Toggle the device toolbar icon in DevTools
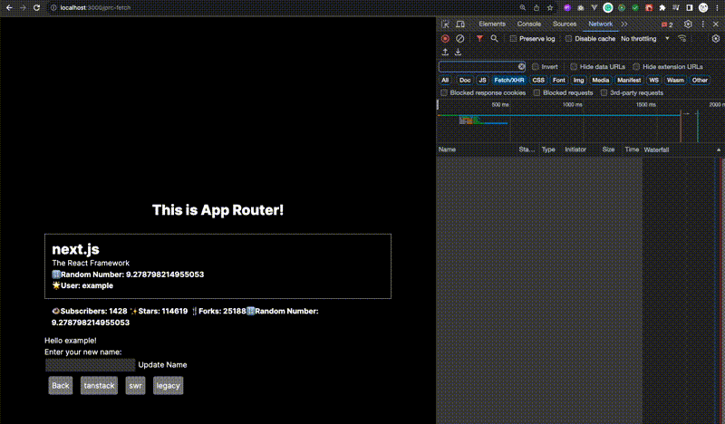Viewport: 725px width, 424px height. 460,24
